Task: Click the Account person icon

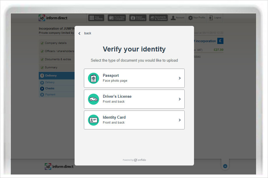Action: tap(173, 18)
